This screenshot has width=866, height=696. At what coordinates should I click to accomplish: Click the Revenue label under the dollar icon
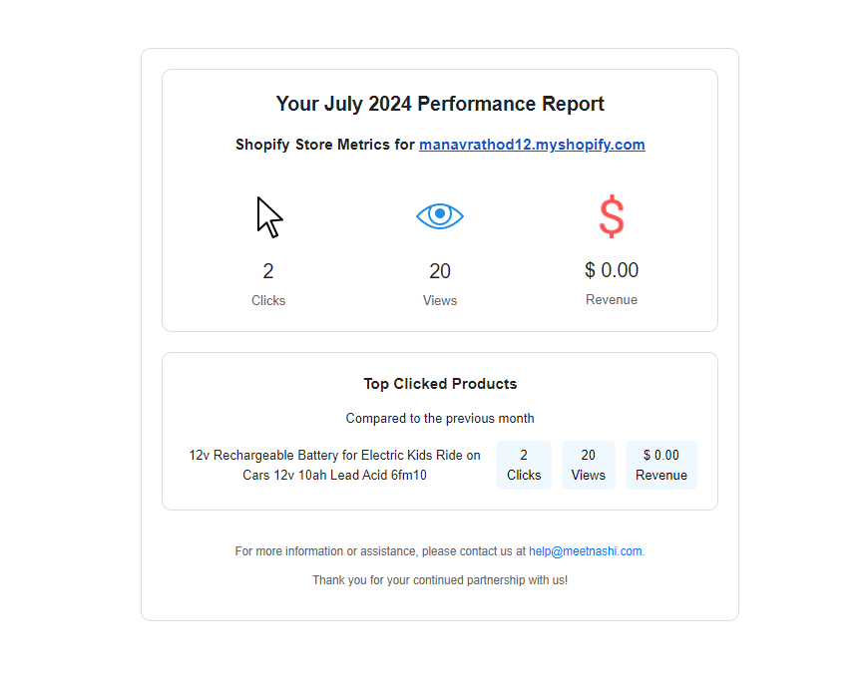point(612,300)
